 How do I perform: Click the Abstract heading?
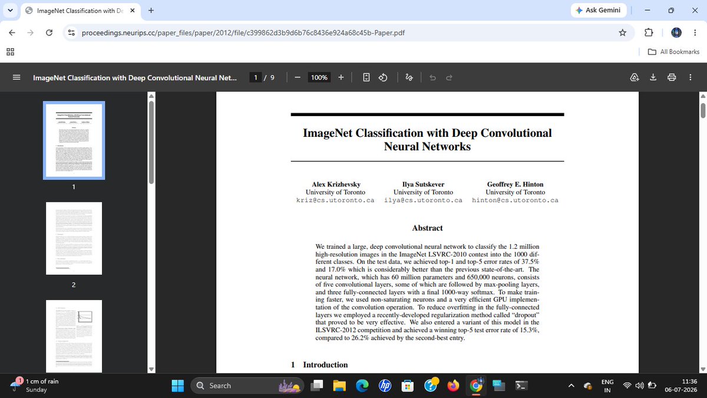(x=427, y=228)
